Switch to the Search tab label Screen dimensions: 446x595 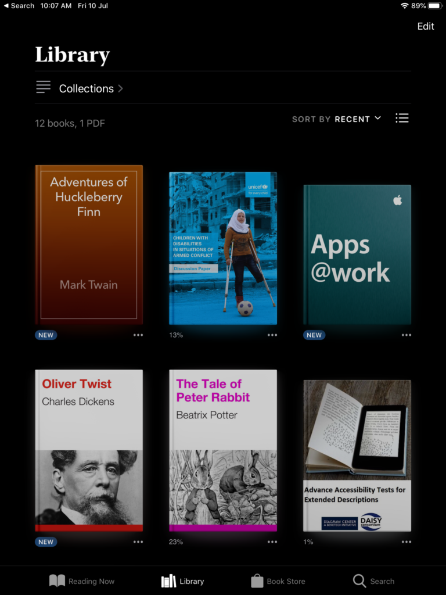tap(382, 581)
